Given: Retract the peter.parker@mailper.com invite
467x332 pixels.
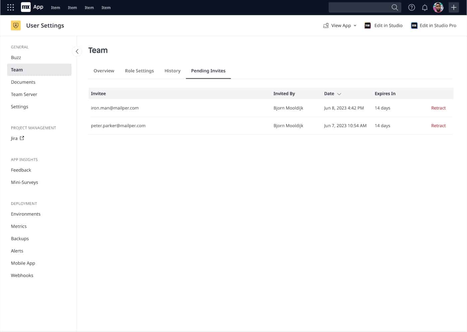Looking at the screenshot, I should [438, 125].
